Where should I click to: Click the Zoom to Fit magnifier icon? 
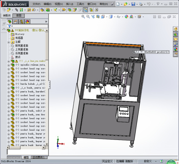[83, 17]
